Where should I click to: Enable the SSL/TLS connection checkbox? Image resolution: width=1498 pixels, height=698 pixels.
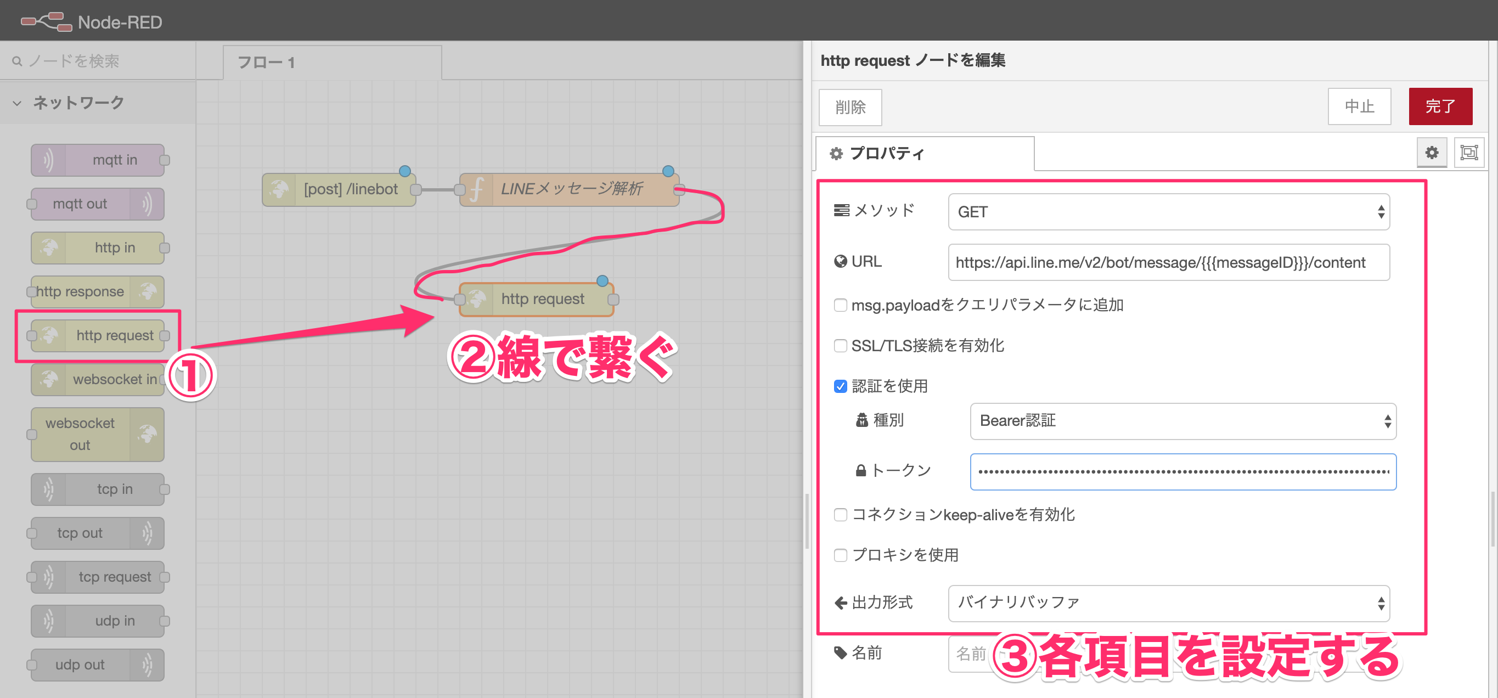click(840, 346)
